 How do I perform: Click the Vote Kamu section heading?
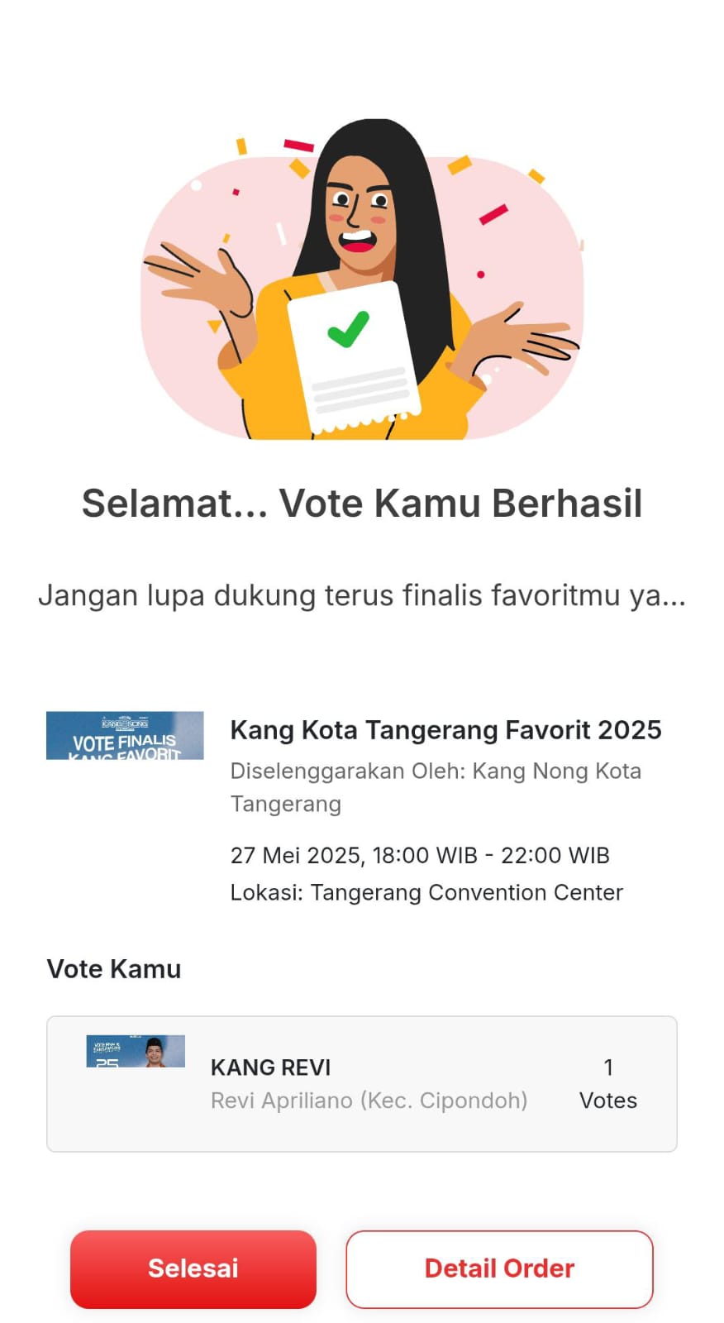pos(114,969)
